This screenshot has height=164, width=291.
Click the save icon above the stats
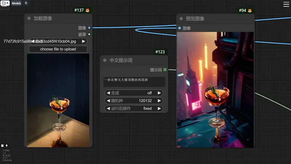click(x=2, y=146)
